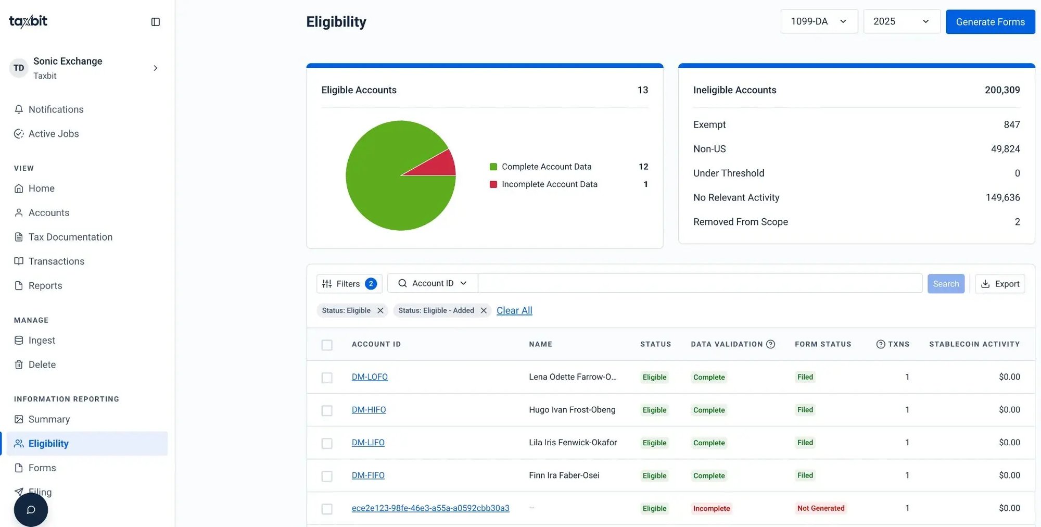The width and height of the screenshot is (1041, 527).
Task: Open the 2025 year dropdown
Action: tap(902, 21)
